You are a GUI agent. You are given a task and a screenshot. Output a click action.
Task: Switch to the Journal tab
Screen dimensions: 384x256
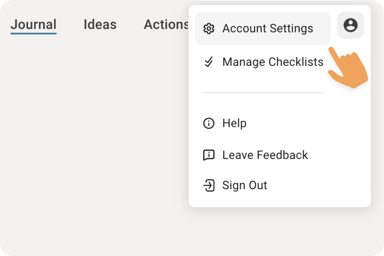tap(34, 25)
